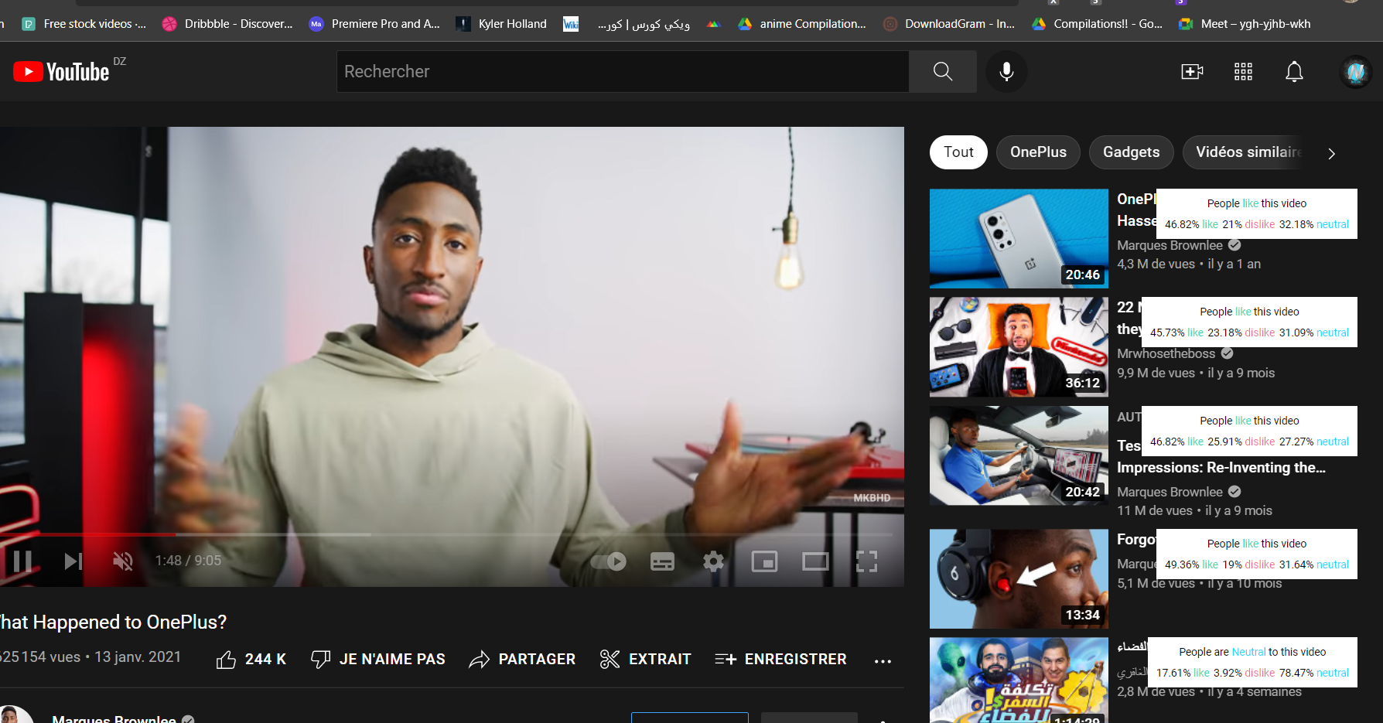This screenshot has height=723, width=1383.
Task: Click the Impressions: Re-Inventing the… video title
Action: coord(1221,468)
